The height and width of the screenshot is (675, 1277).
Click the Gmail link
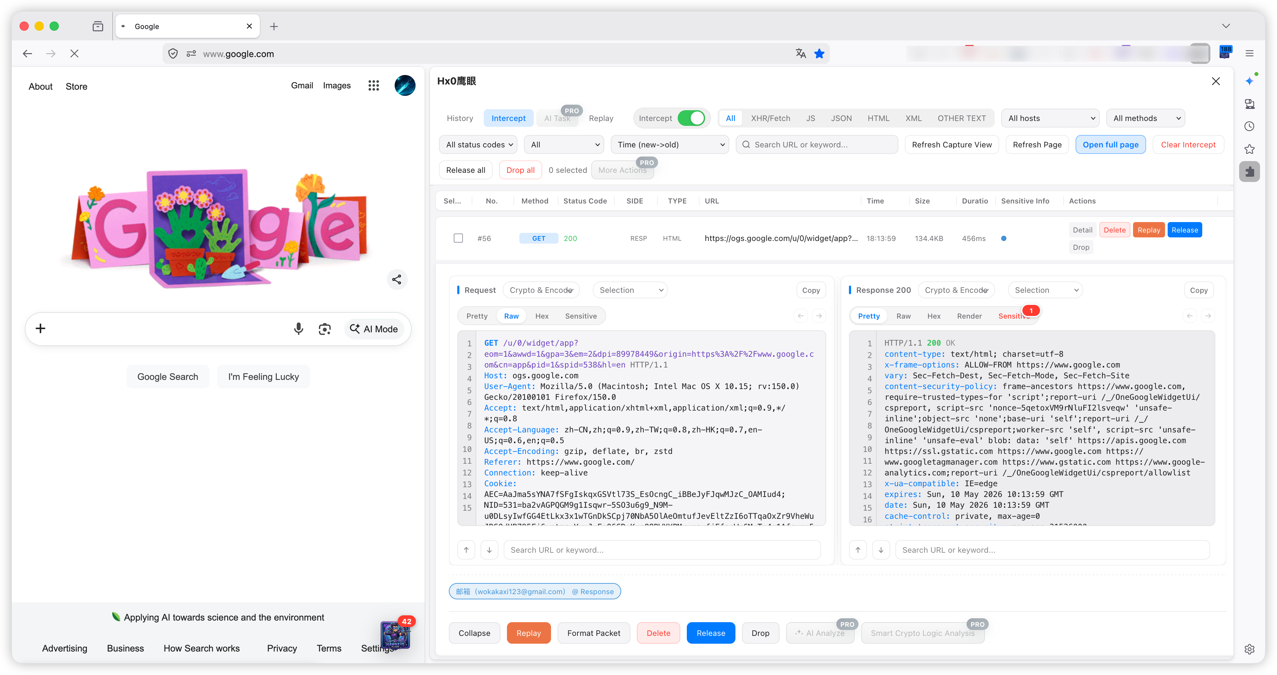(302, 86)
